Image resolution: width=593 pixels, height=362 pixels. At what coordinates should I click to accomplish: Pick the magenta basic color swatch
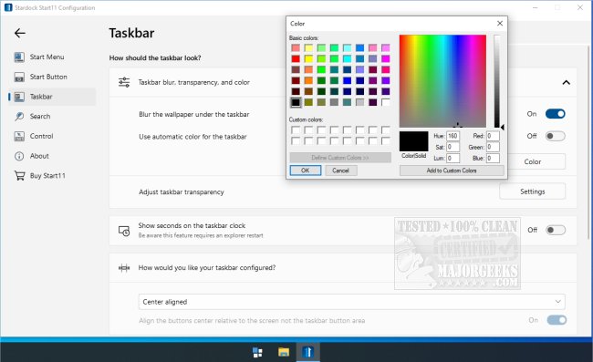coord(385,58)
